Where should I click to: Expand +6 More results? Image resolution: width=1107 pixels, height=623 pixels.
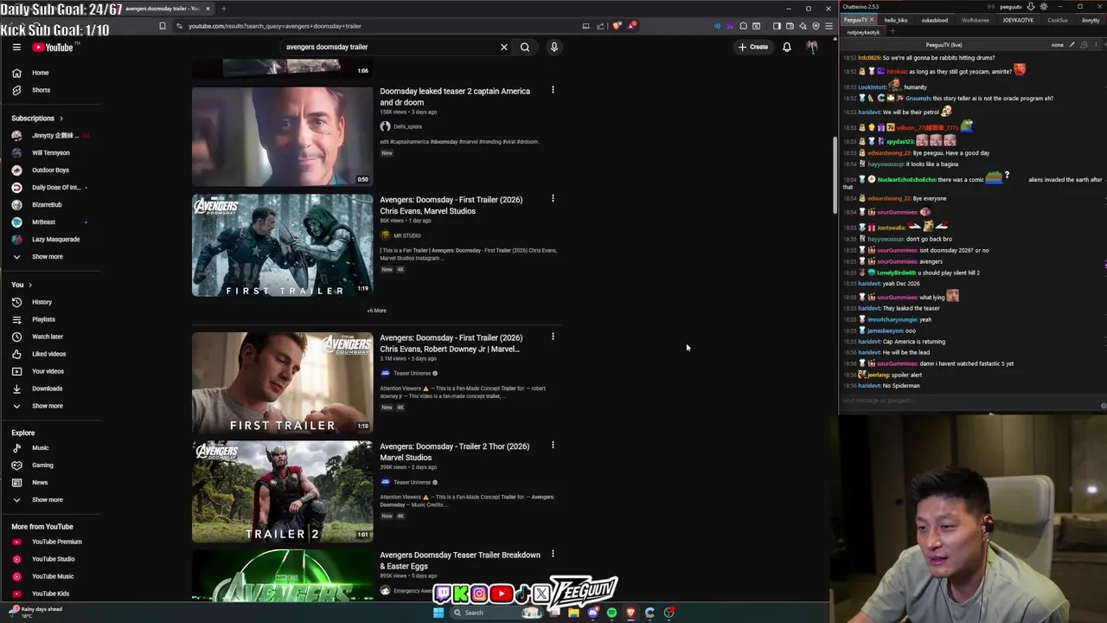pyautogui.click(x=376, y=311)
